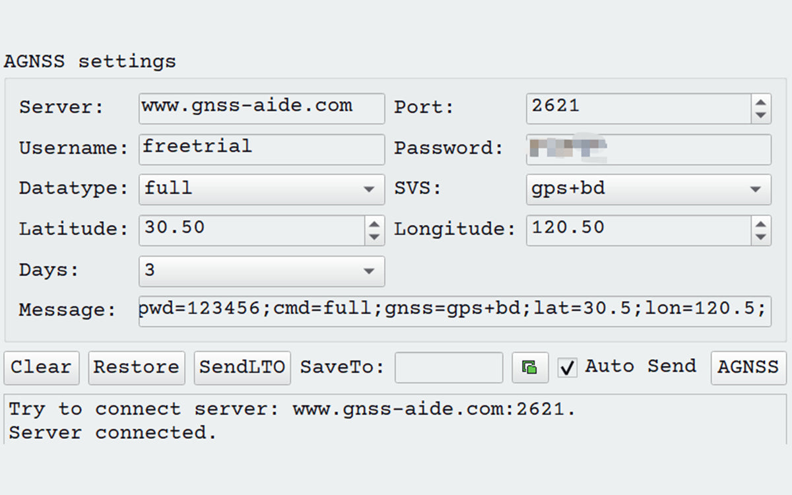Click into the Username field
Image resolution: width=792 pixels, height=495 pixels.
(261, 149)
